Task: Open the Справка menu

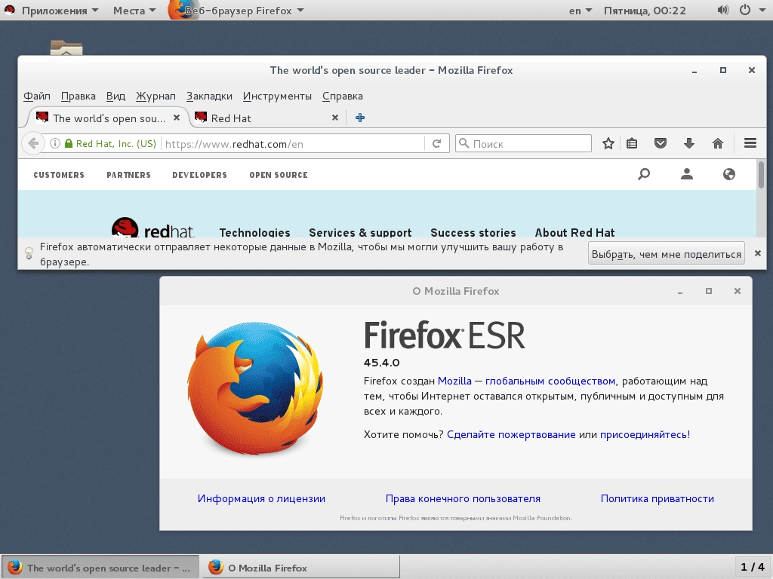Action: click(x=343, y=96)
